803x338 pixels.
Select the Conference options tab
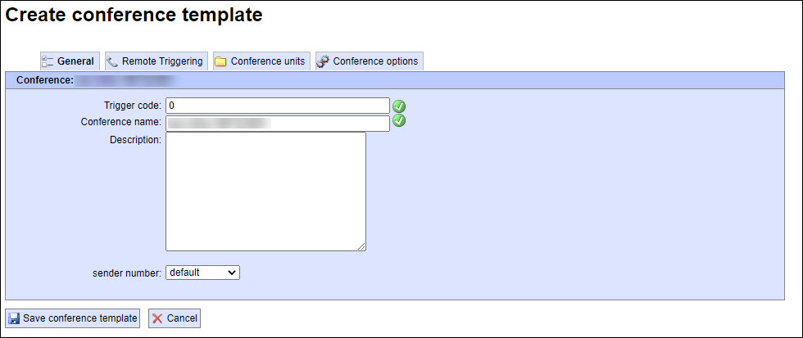tap(370, 61)
